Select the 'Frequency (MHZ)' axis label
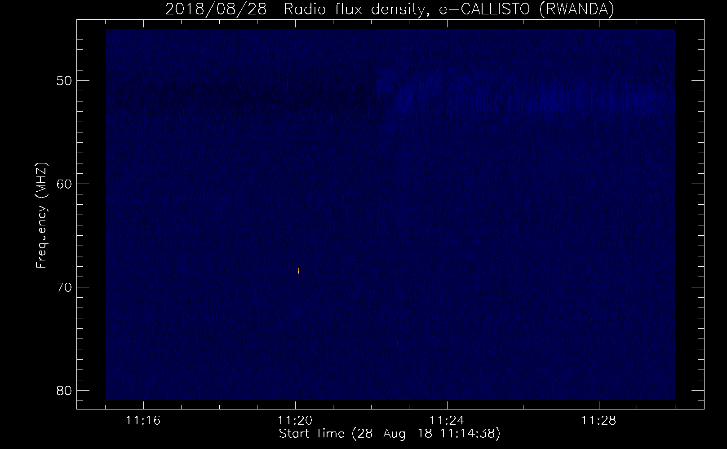 (x=41, y=216)
